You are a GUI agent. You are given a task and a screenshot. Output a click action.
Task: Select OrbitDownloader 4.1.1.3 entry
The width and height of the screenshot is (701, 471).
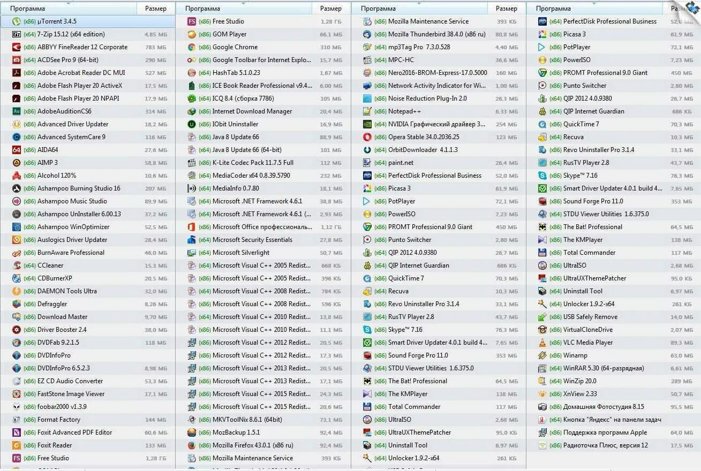click(x=439, y=150)
